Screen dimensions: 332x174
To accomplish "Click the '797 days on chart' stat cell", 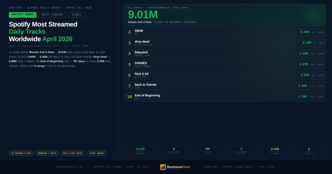I will 207,151.
